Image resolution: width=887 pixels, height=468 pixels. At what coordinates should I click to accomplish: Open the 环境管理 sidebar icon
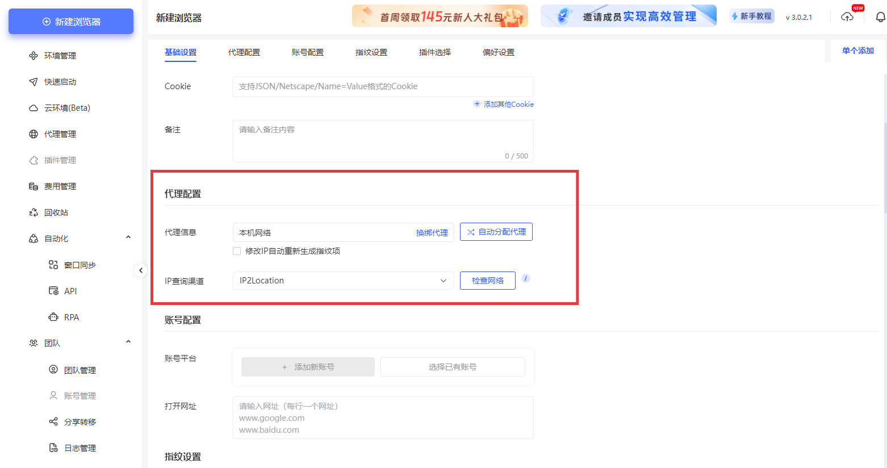point(34,55)
